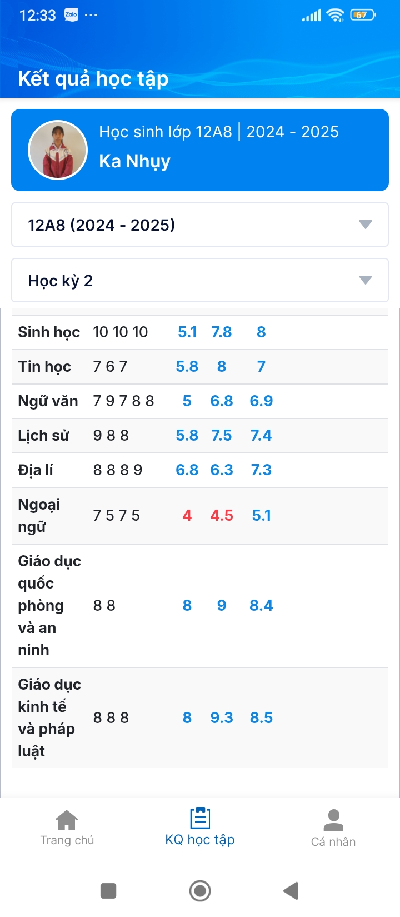Tap the Android recent apps square

click(108, 891)
